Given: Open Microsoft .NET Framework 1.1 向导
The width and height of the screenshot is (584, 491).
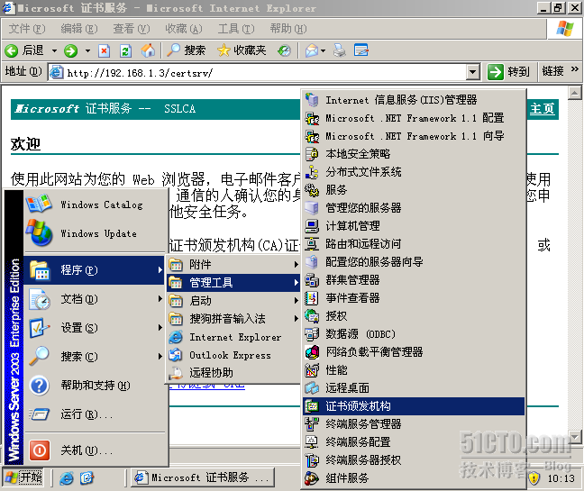Looking at the screenshot, I should pyautogui.click(x=414, y=136).
